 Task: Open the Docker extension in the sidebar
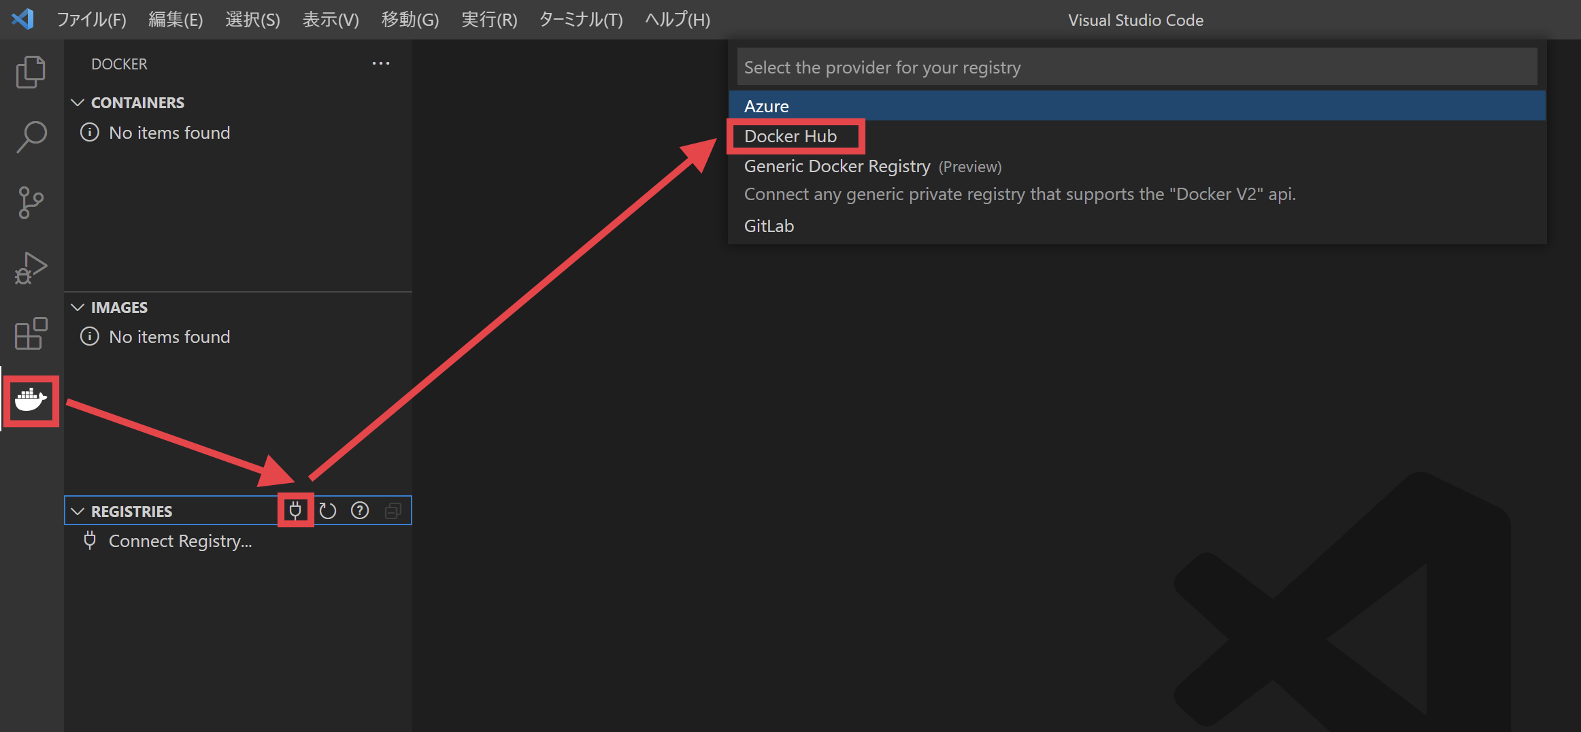[x=31, y=401]
